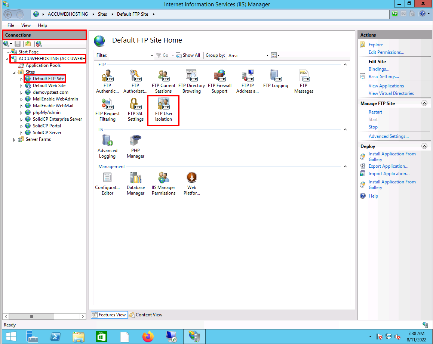Open the Help question-mark toolbar icon
This screenshot has width=433, height=344.
pyautogui.click(x=423, y=14)
